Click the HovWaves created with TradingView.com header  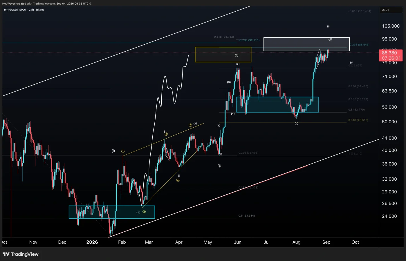(47, 3)
